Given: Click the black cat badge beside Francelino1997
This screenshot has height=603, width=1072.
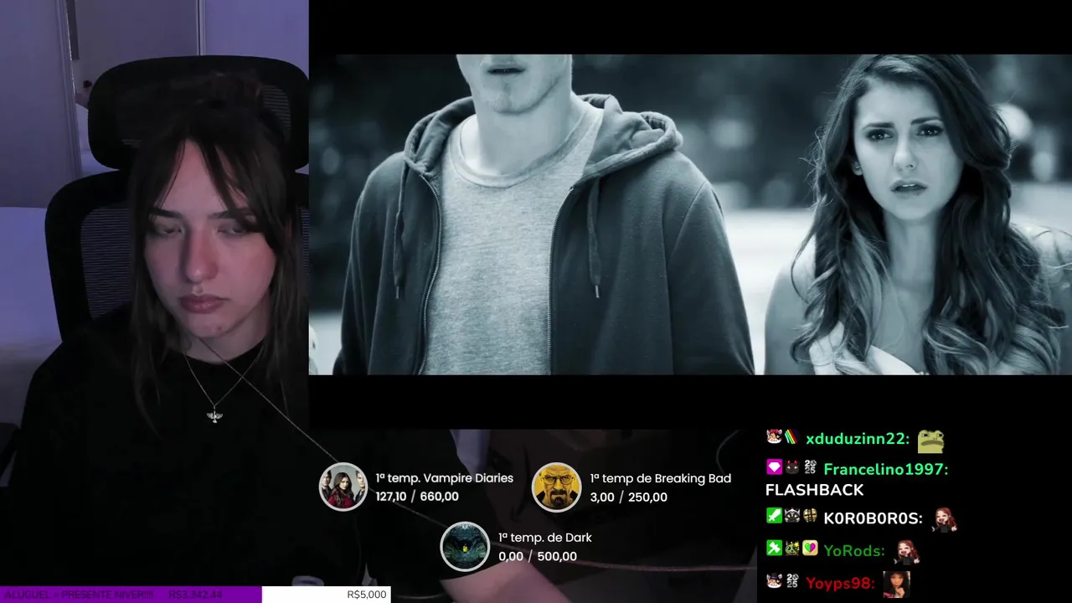Looking at the screenshot, I should [x=791, y=467].
